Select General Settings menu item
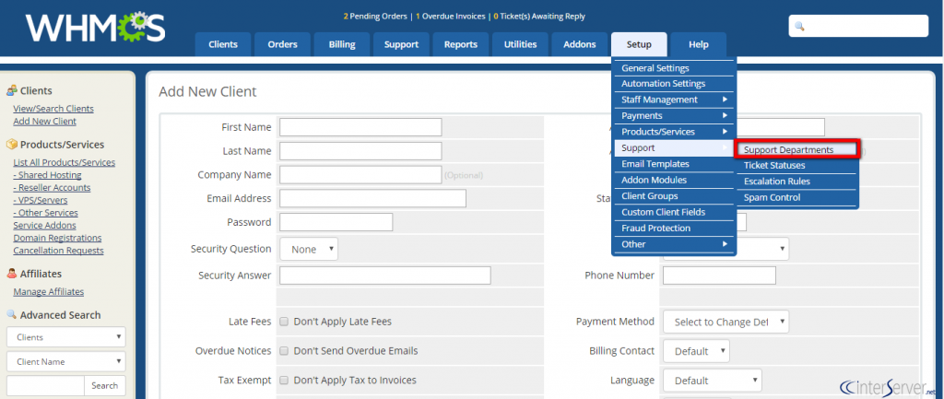Viewport: 944px width, 399px height. click(x=674, y=68)
